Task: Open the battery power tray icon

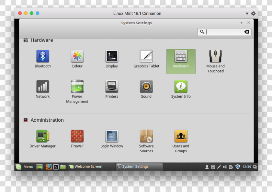Action: pos(231,167)
